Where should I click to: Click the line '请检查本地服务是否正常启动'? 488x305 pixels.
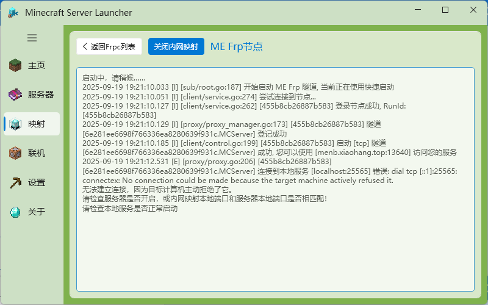click(x=130, y=209)
